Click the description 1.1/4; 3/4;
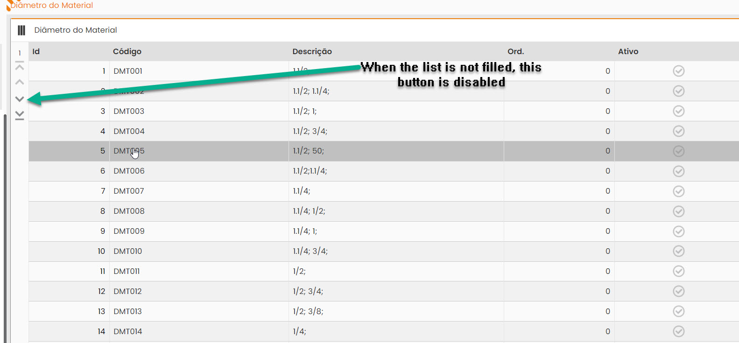Viewport: 739px width, 343px height. click(310, 251)
